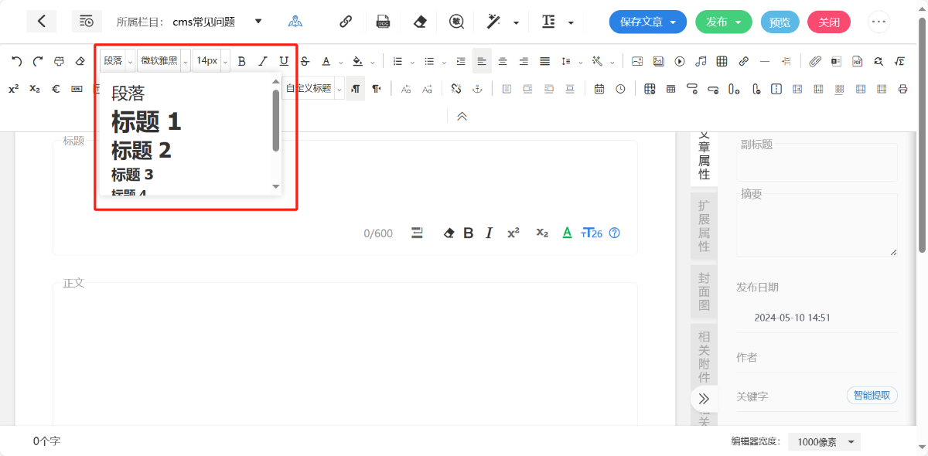Screen dimensions: 928x456
Task: Click the attachment paperclip icon
Action: 815,61
